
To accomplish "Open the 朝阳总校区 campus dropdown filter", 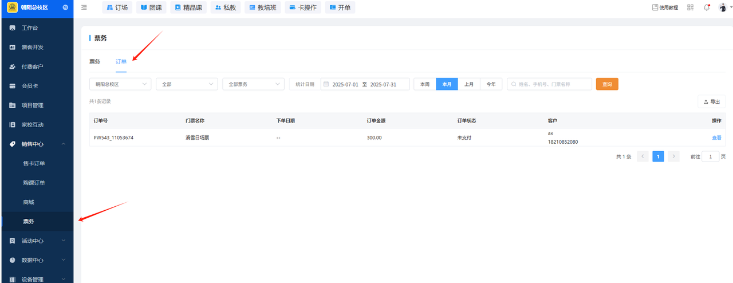I will tap(120, 84).
